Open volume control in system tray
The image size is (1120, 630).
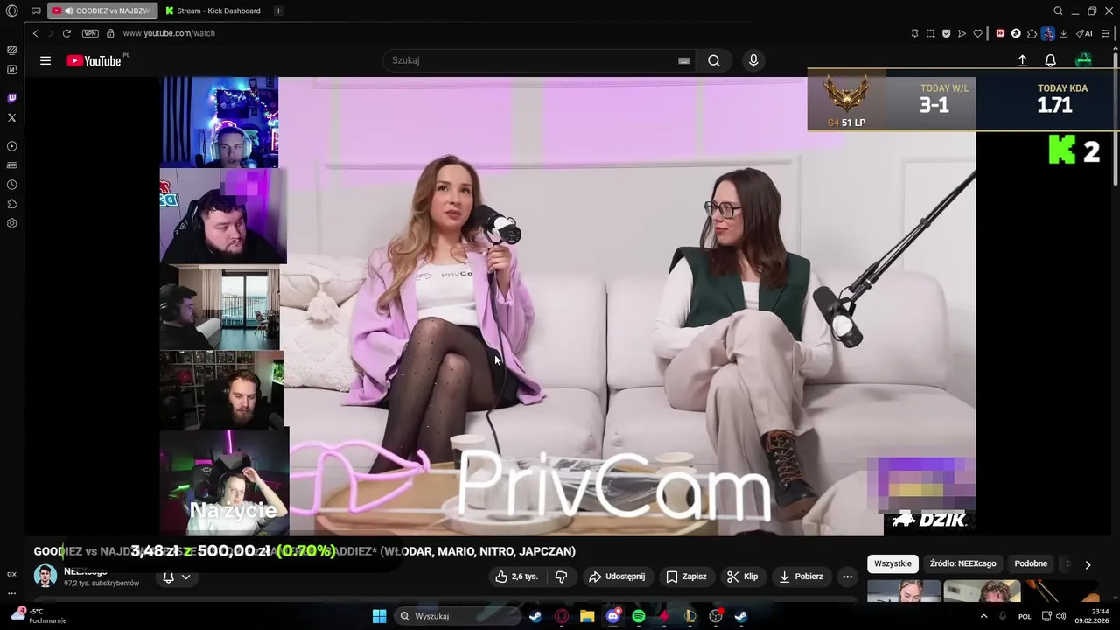tap(1060, 616)
